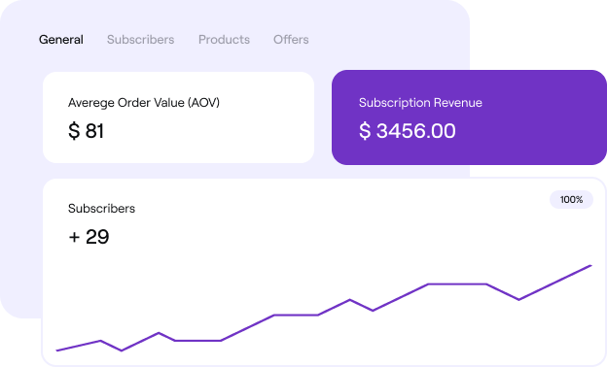Viewport: 607px width, 367px height.
Task: Click the Subscription Revenue heading
Action: (x=420, y=103)
